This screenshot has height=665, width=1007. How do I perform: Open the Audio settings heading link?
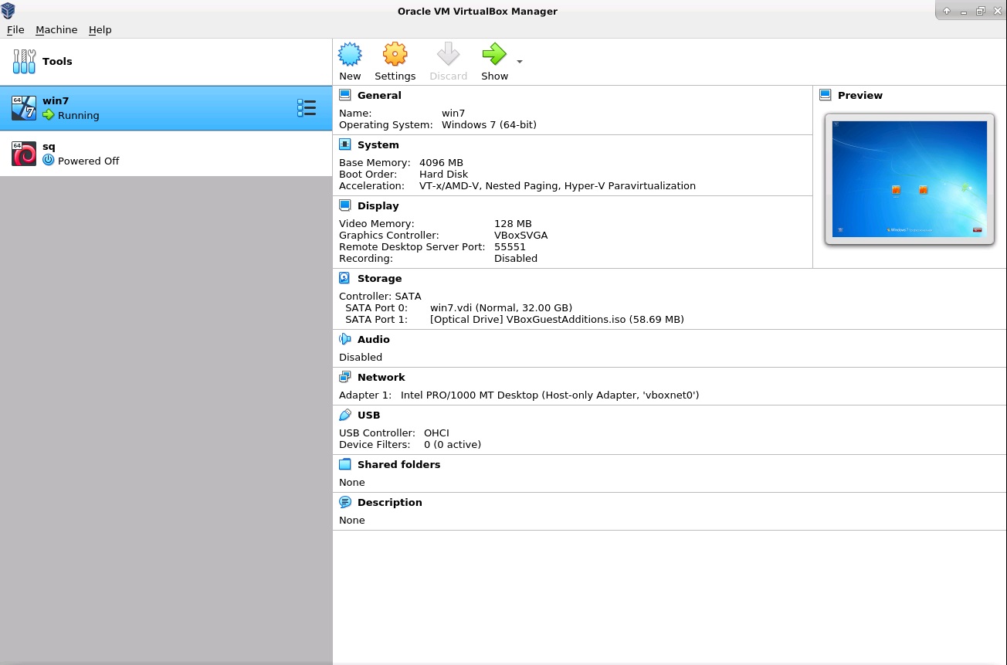(x=374, y=339)
